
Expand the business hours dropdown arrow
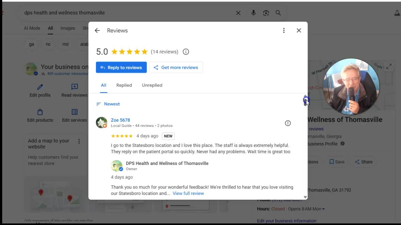click(323, 209)
